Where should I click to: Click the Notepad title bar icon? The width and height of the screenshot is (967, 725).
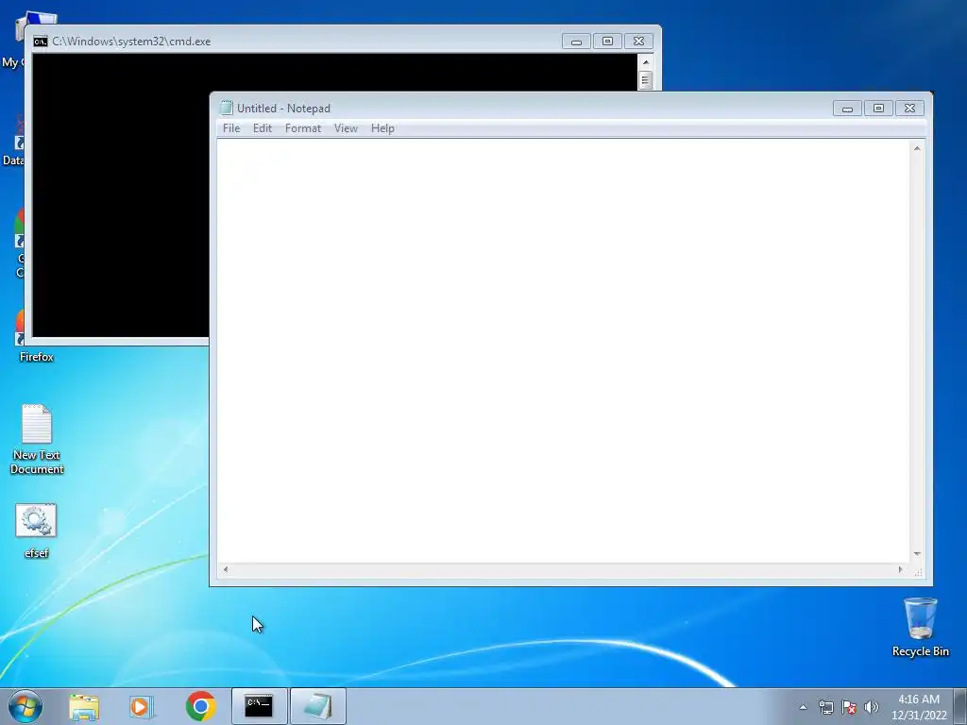click(227, 108)
